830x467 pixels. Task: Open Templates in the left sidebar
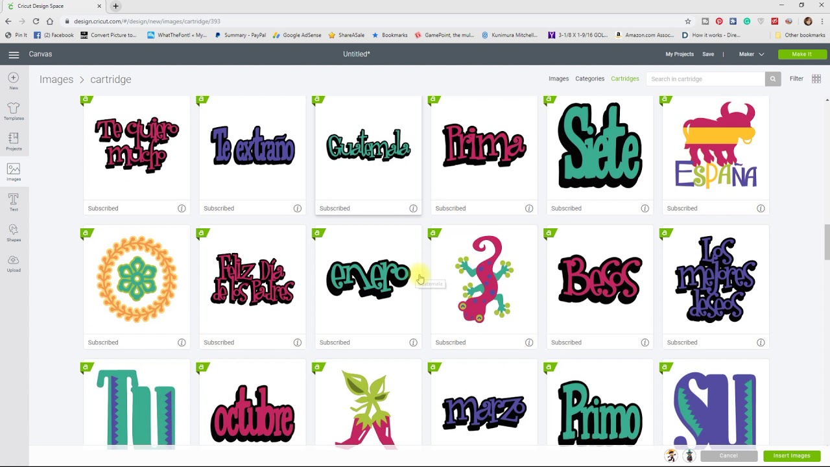click(14, 111)
